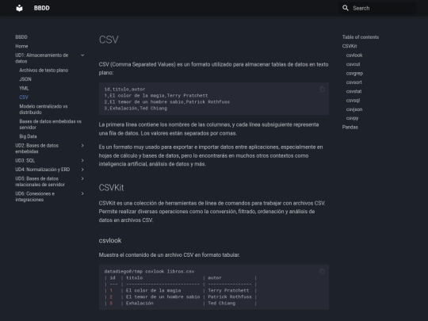Open Archivos de texto plano page
Image resolution: width=428 pixels, height=321 pixels.
(x=44, y=71)
